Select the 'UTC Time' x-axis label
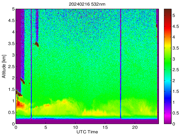 tap(87, 132)
